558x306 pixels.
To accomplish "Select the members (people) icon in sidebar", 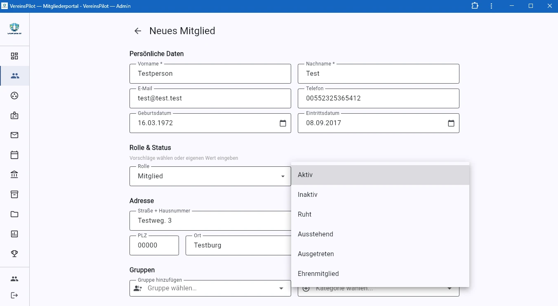I will (x=14, y=76).
